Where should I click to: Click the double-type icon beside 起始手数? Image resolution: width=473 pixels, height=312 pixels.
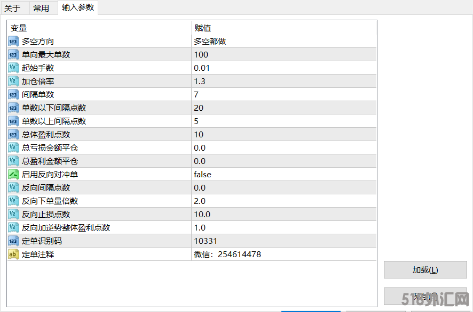(x=14, y=68)
